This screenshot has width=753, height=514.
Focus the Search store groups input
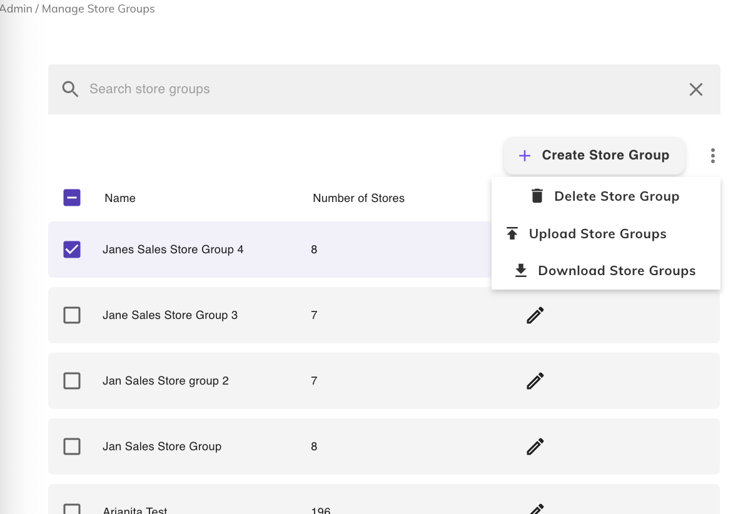[375, 89]
